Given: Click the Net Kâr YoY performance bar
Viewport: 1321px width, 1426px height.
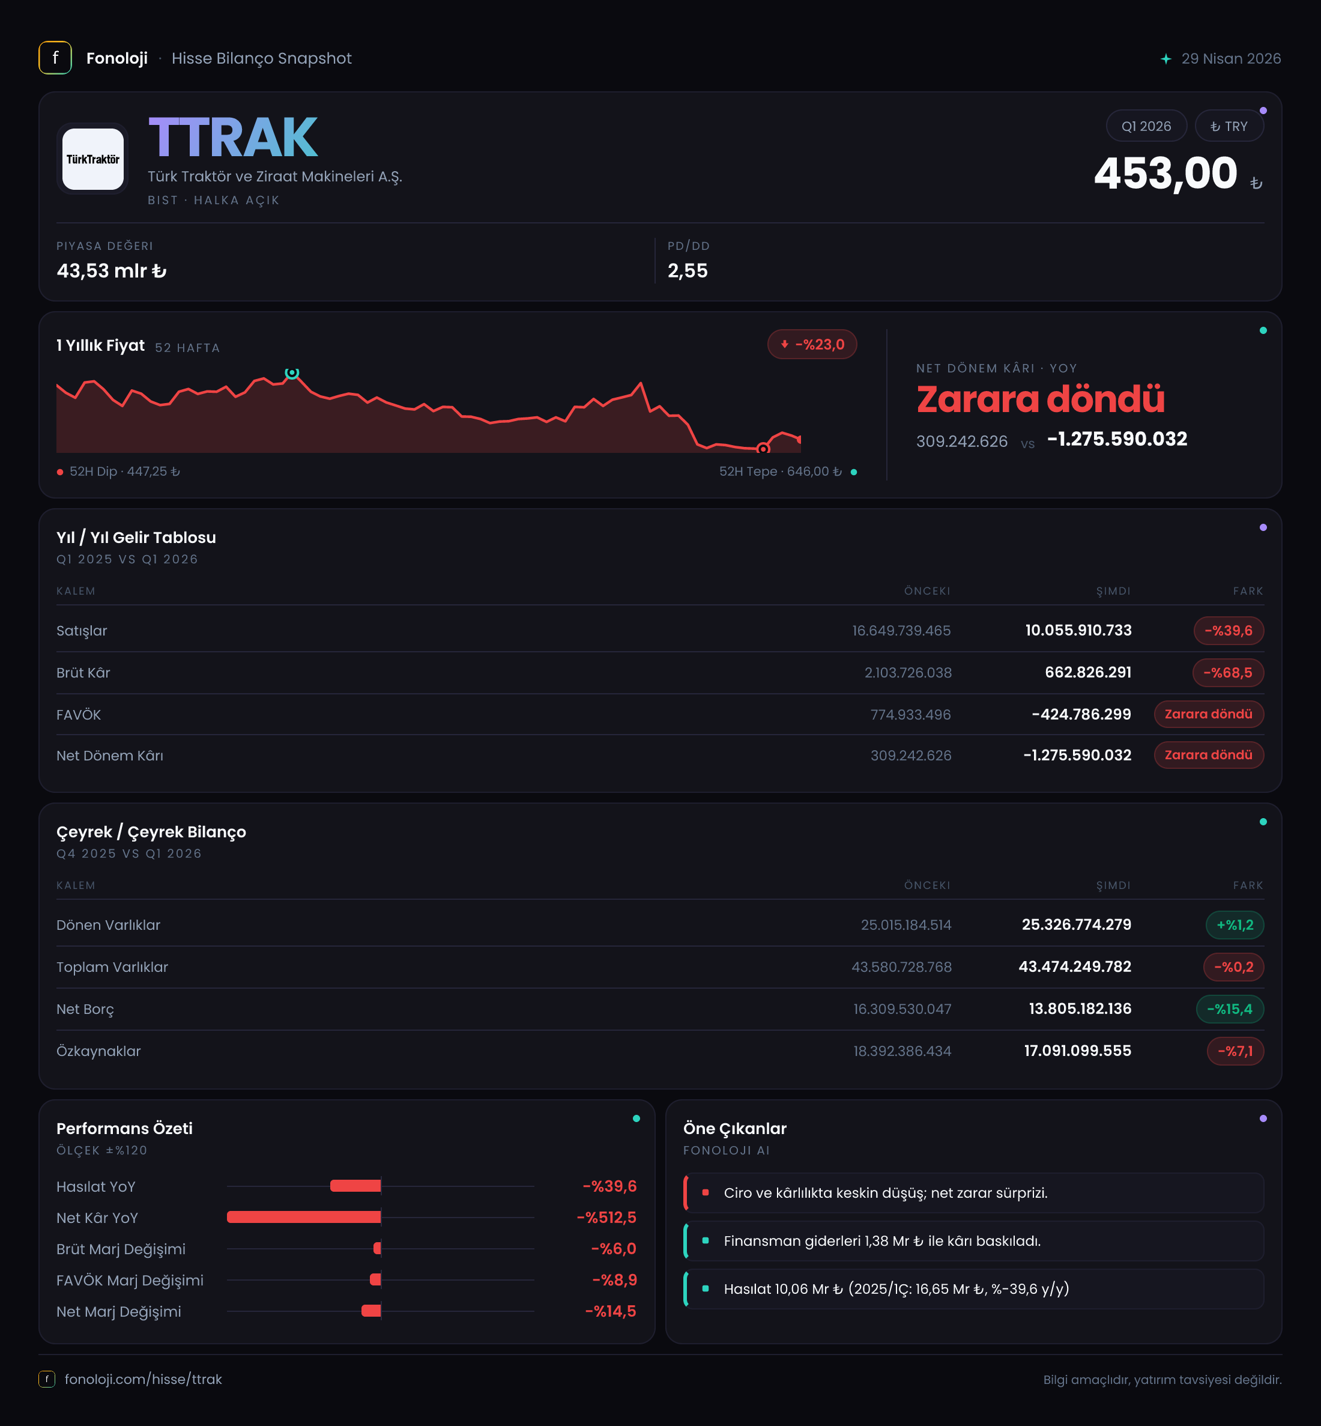Looking at the screenshot, I should pos(304,1217).
